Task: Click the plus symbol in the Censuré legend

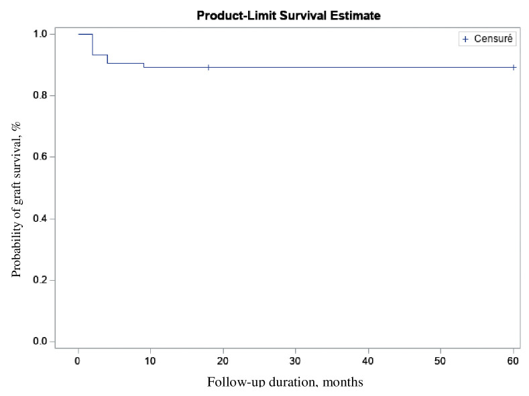Action: coord(465,40)
